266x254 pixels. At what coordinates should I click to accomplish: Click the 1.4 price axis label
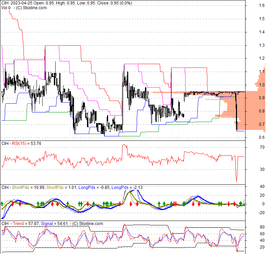(262, 32)
